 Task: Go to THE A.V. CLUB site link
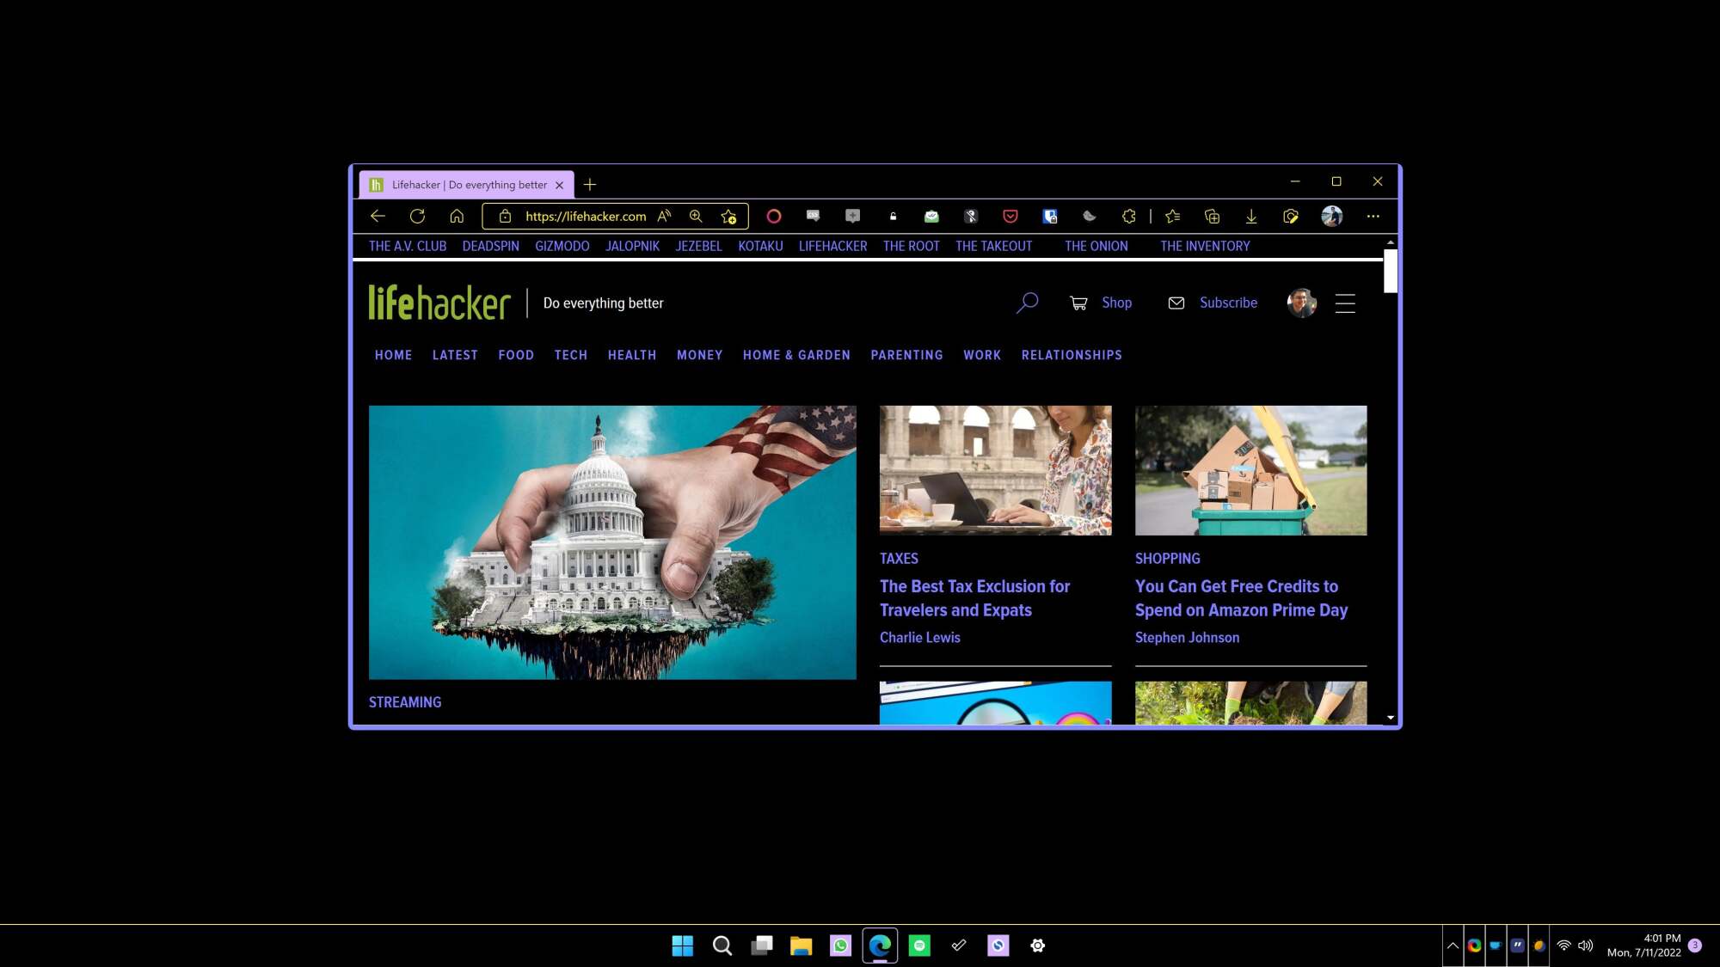pyautogui.click(x=408, y=246)
